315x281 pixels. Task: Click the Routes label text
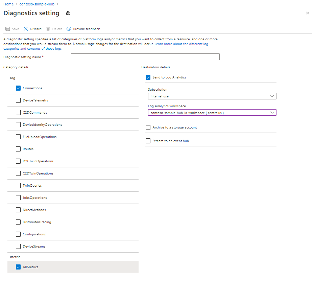click(28, 149)
